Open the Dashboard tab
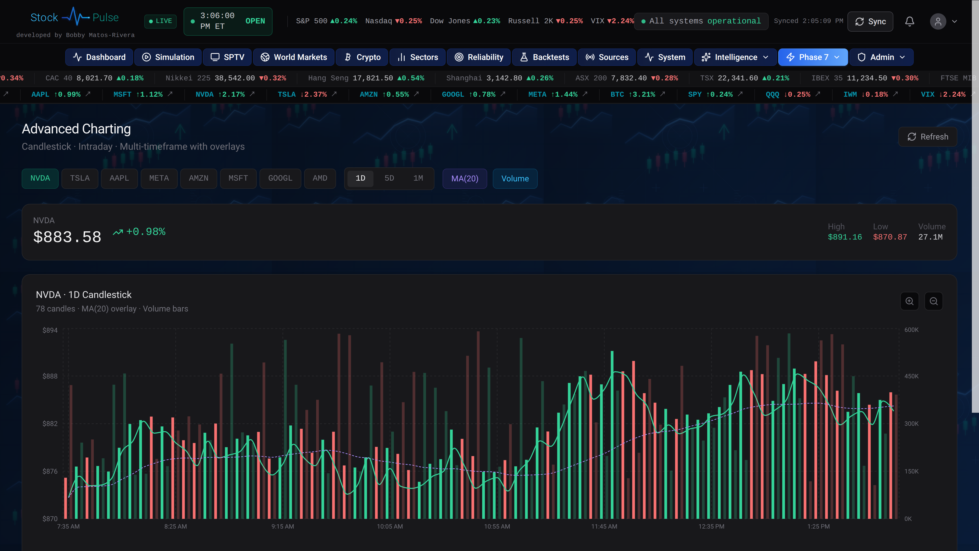This screenshot has width=979, height=551. click(x=99, y=57)
